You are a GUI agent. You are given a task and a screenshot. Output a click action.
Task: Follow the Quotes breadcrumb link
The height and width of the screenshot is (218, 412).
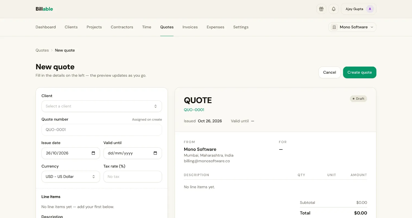(42, 50)
